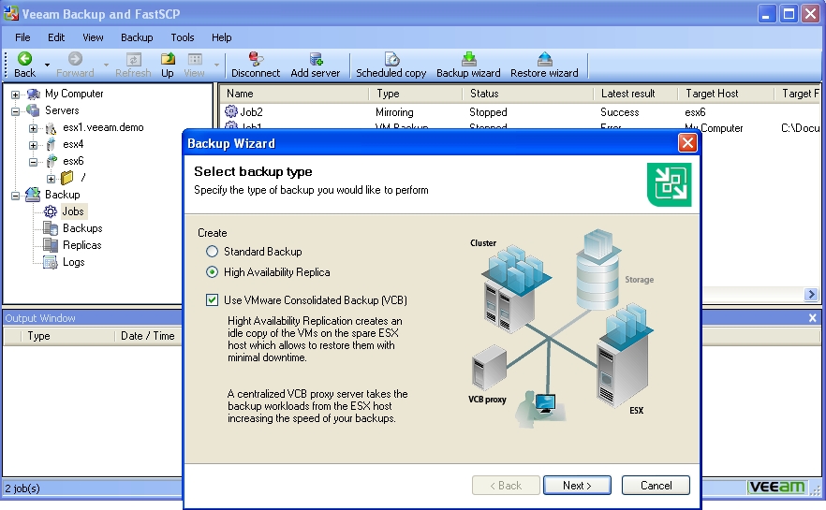Select the Backups icon in the tree
826x510 pixels.
click(x=51, y=228)
